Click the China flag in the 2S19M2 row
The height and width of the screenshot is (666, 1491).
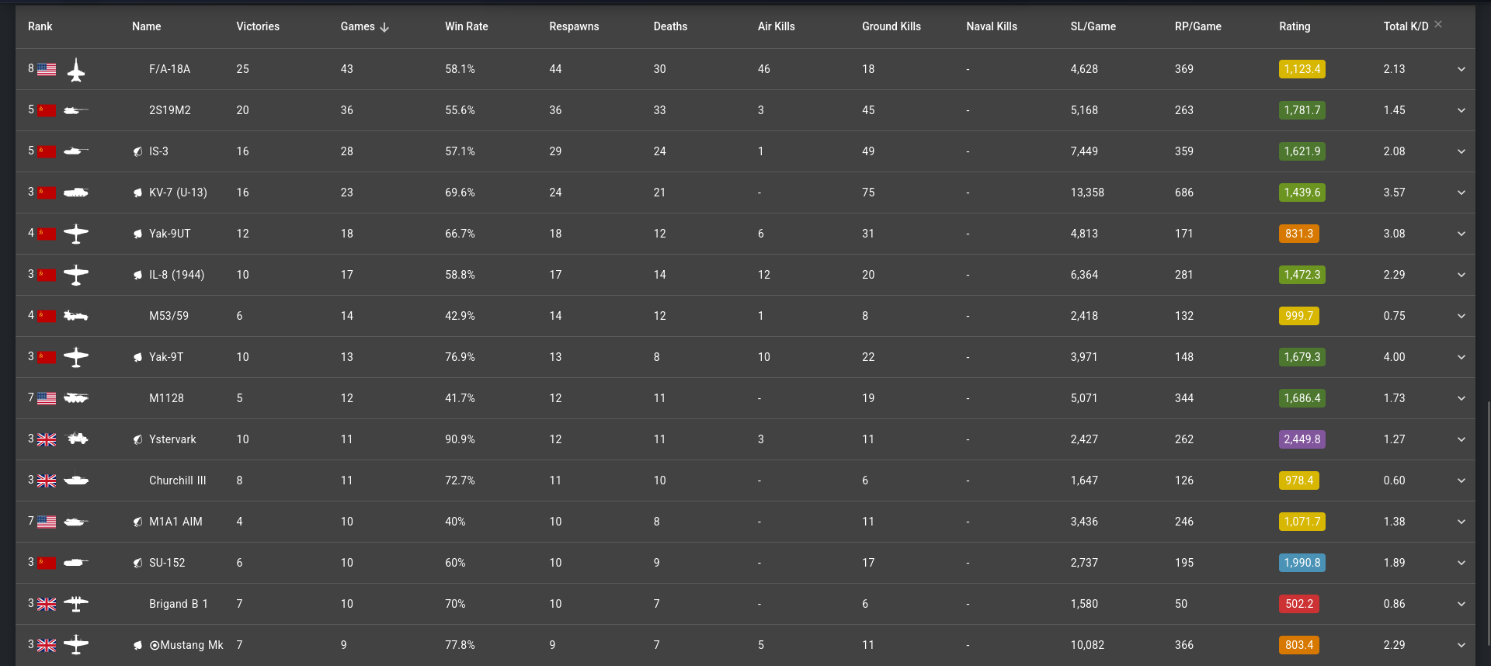[47, 111]
